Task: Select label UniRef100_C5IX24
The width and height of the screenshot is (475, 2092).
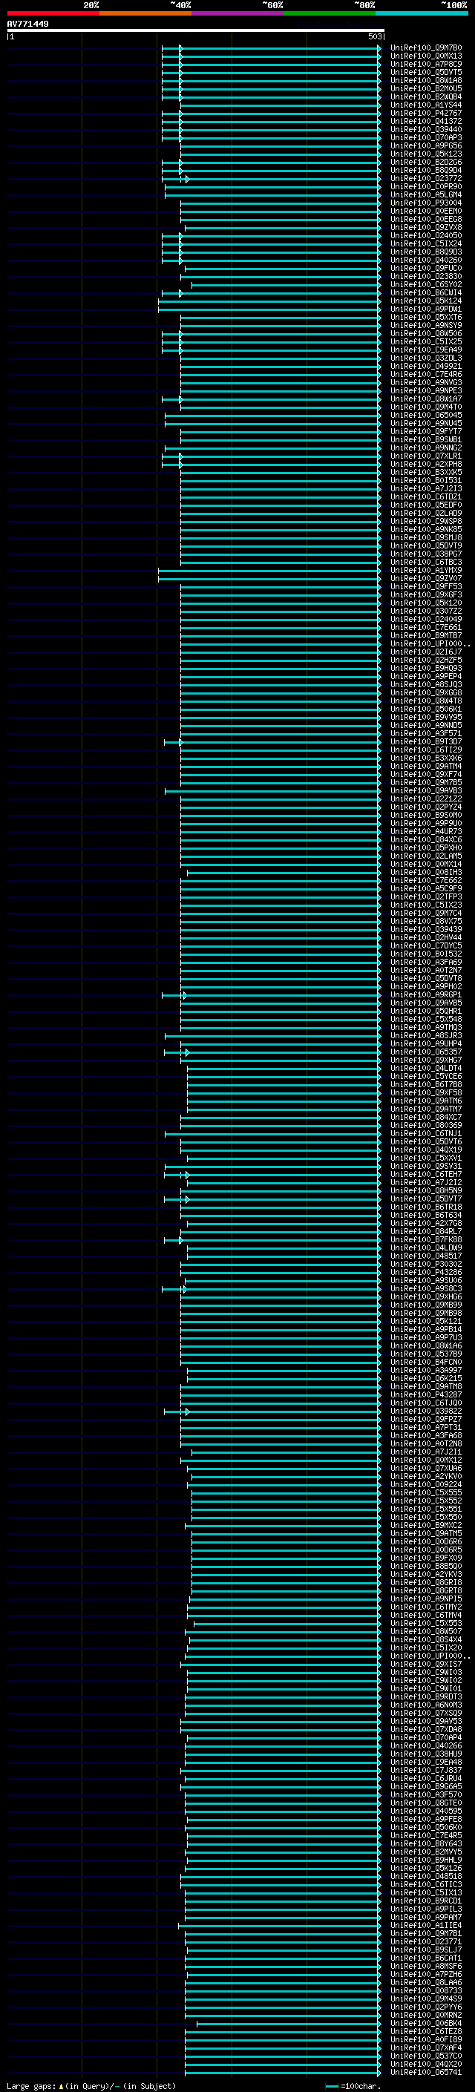Action: 425,243
